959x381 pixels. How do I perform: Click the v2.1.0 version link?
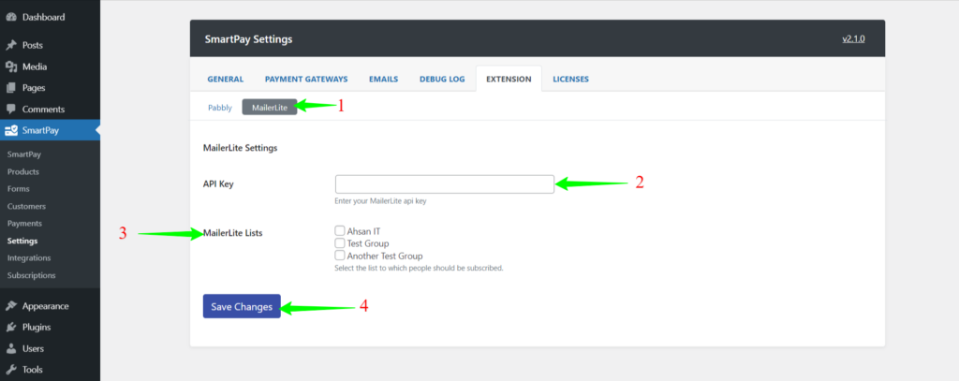853,38
